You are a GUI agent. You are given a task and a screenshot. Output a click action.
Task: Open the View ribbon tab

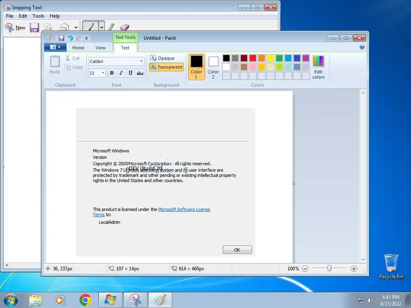point(100,48)
